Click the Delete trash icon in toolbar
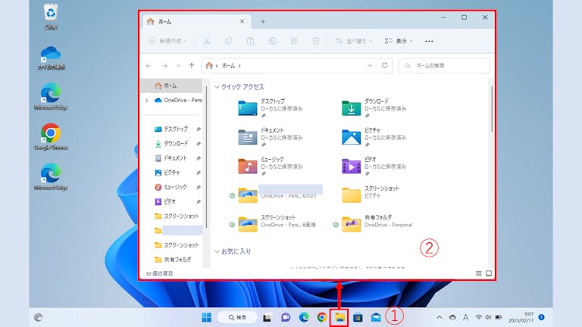This screenshot has height=327, width=582. coord(316,41)
